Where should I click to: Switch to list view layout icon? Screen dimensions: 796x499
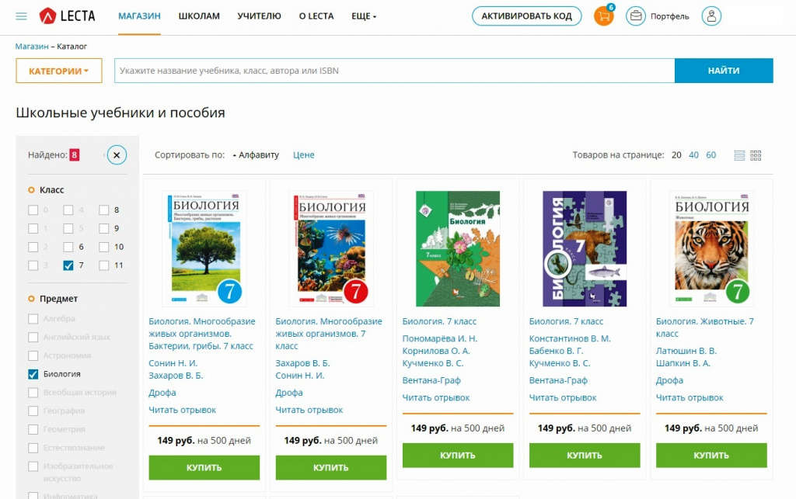click(x=739, y=155)
